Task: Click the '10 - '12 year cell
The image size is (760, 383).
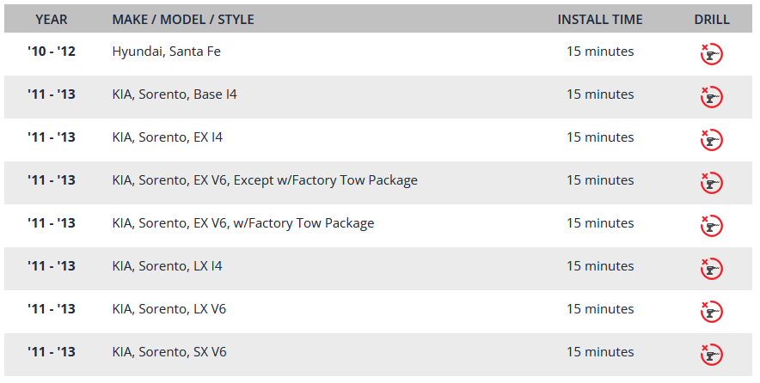Action: 52,52
